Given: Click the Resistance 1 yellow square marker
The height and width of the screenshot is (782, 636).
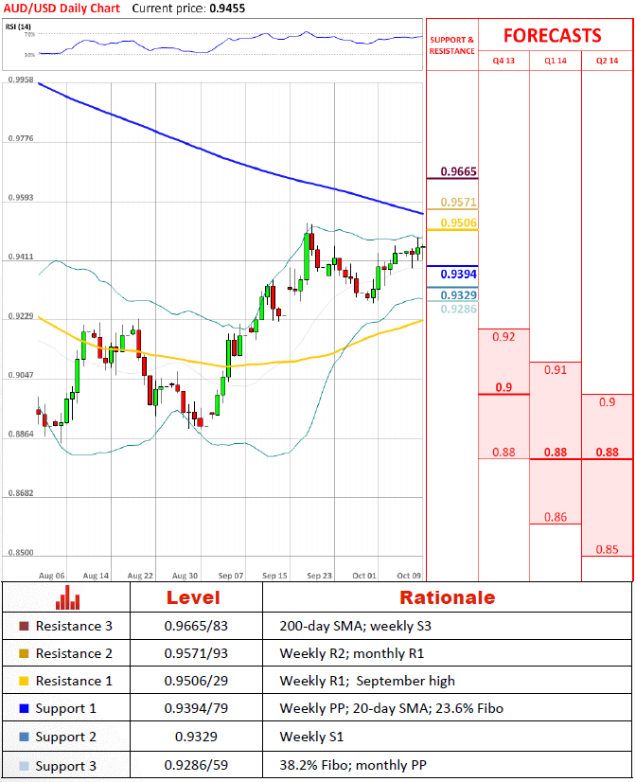Looking at the screenshot, I should [x=24, y=682].
